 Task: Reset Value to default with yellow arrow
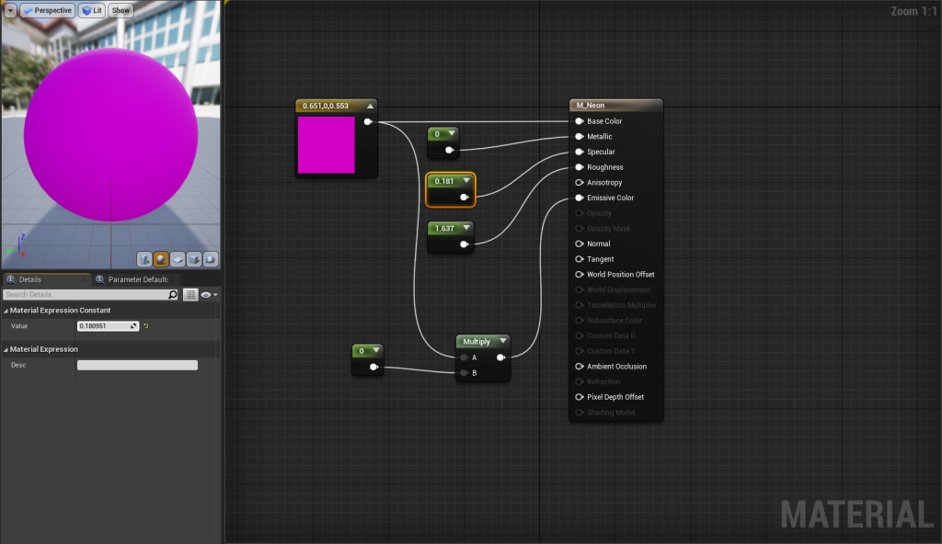point(146,326)
